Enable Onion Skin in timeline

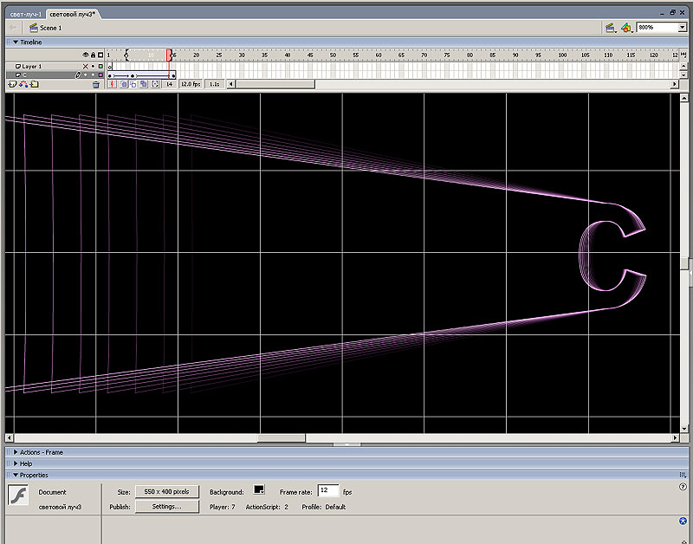click(124, 85)
